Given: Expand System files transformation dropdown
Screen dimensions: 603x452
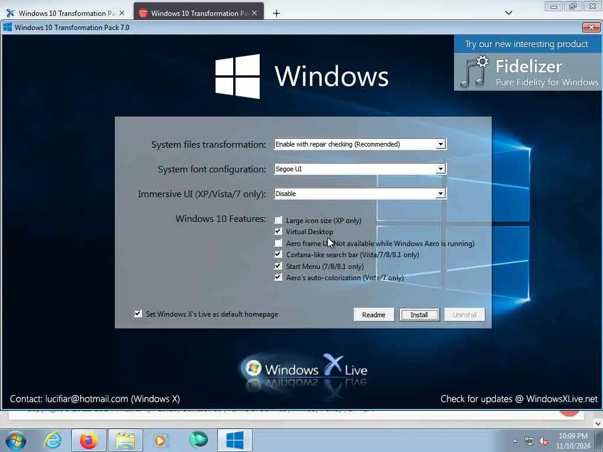Looking at the screenshot, I should tap(440, 144).
